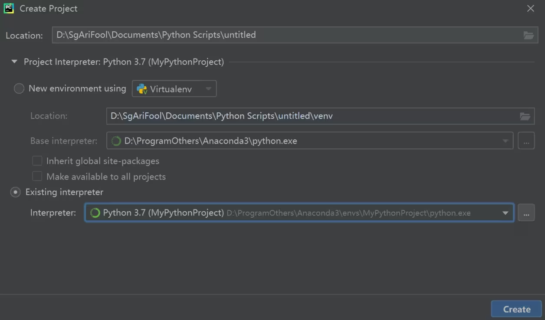545x320 pixels.
Task: Click the Create button
Action: (x=516, y=309)
